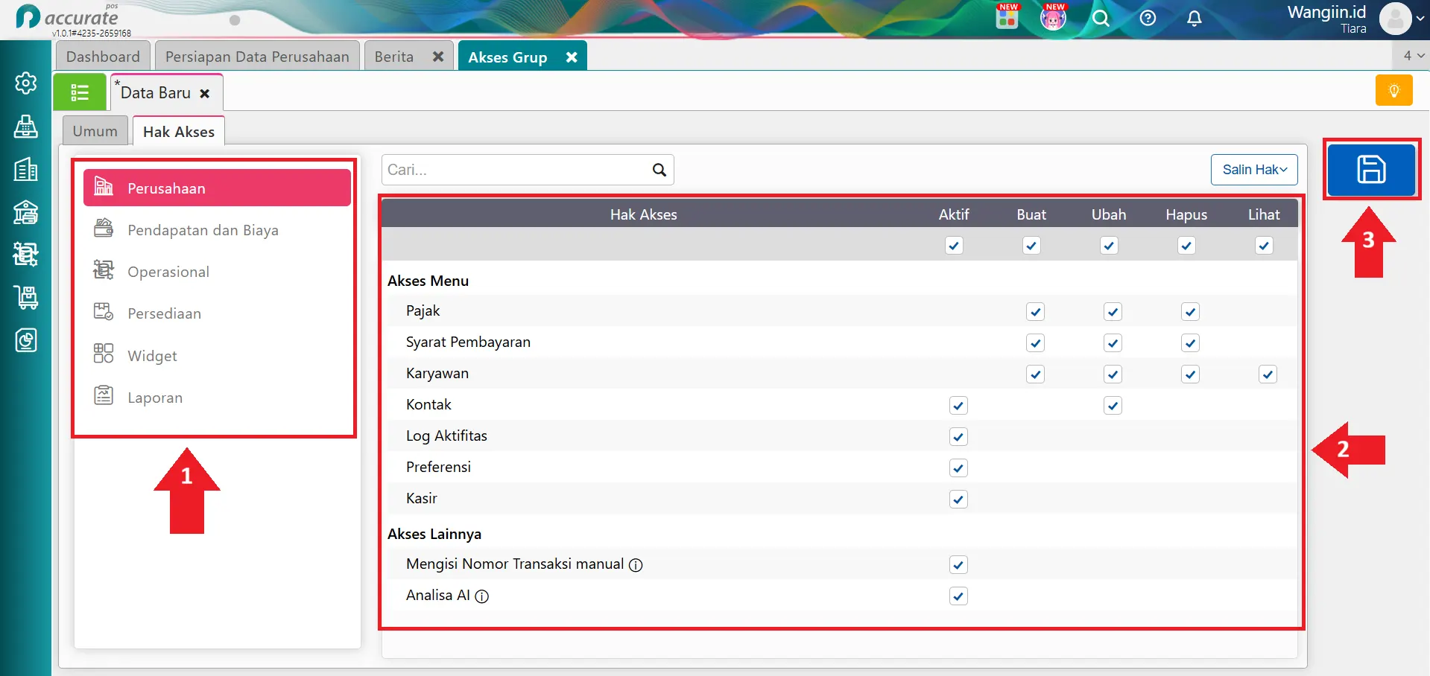The image size is (1430, 676).
Task: Select Pendapatan dan Biaya category
Action: click(217, 230)
